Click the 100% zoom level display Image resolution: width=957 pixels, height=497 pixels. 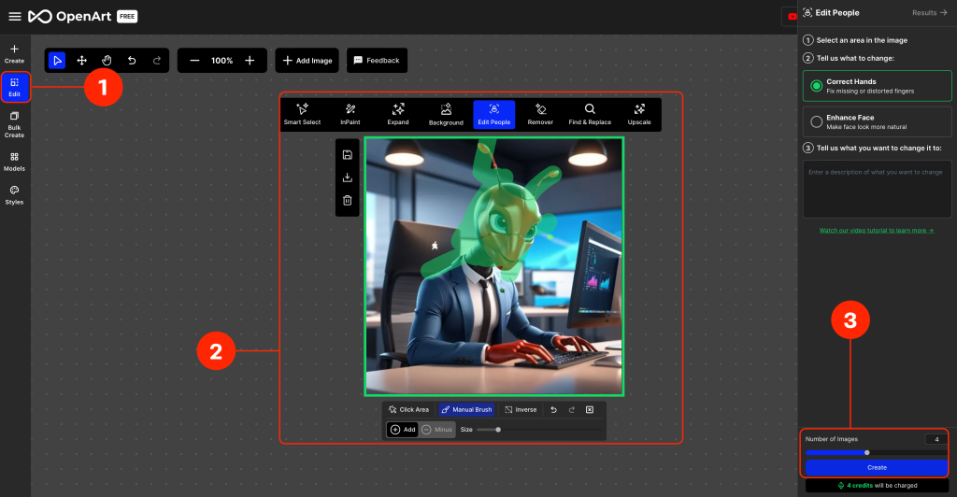pyautogui.click(x=221, y=61)
